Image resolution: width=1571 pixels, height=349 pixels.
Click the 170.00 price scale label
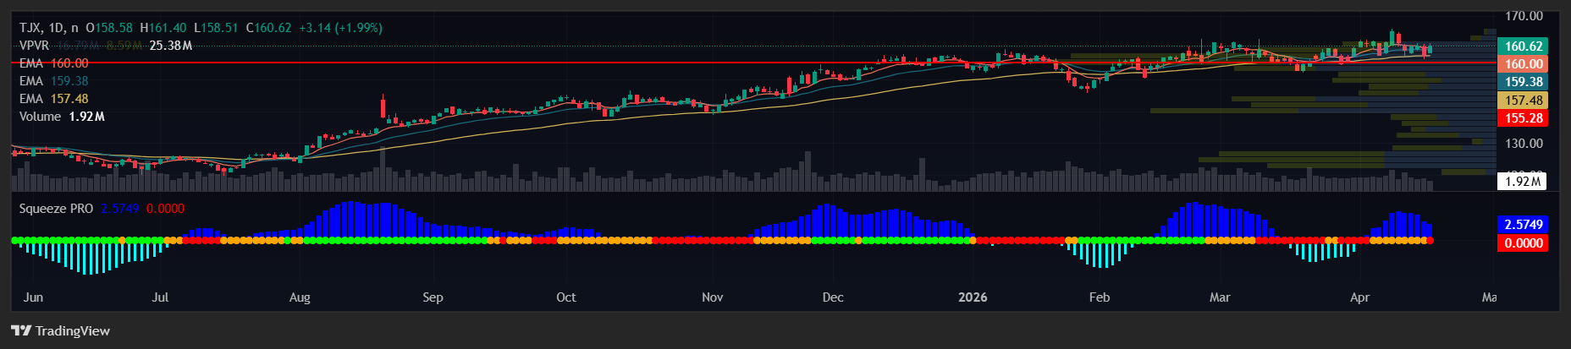1523,16
